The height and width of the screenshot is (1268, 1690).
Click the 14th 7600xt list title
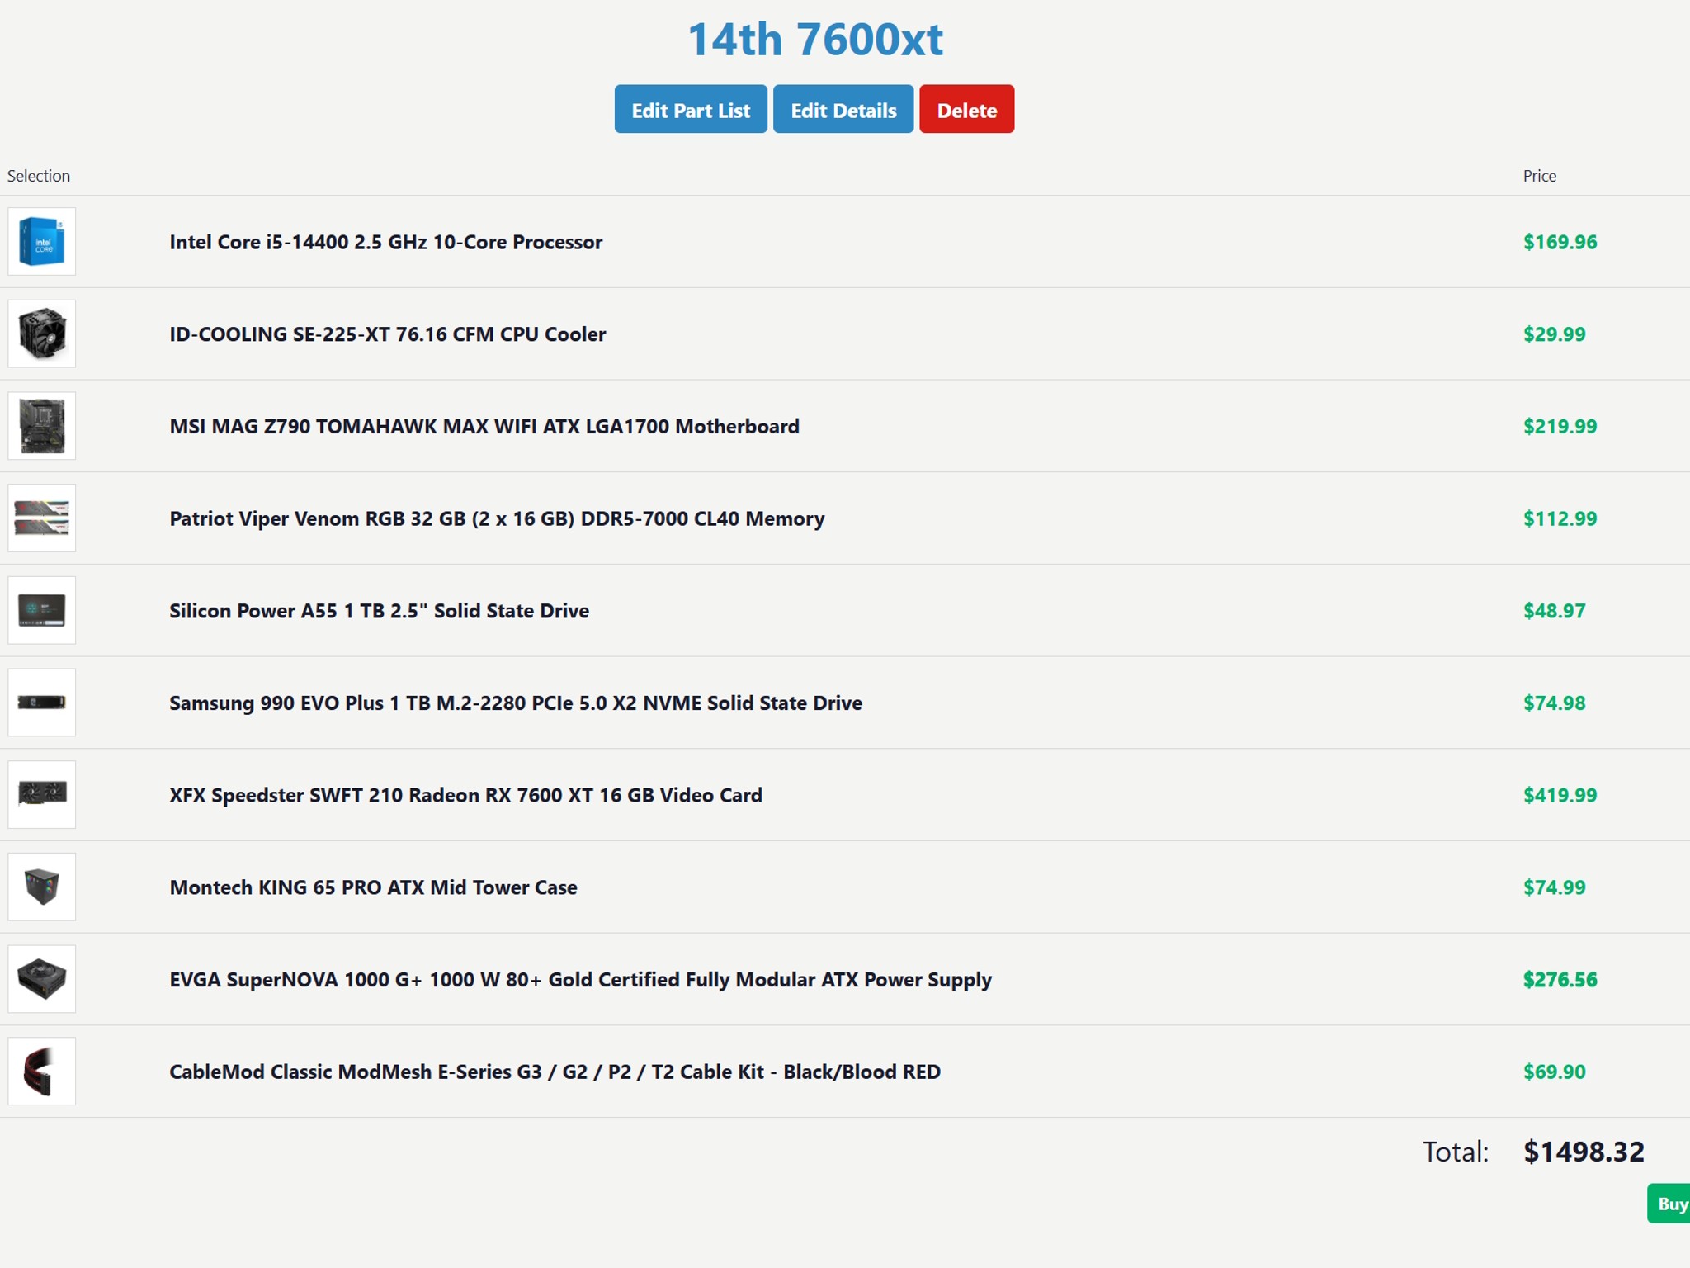[816, 38]
